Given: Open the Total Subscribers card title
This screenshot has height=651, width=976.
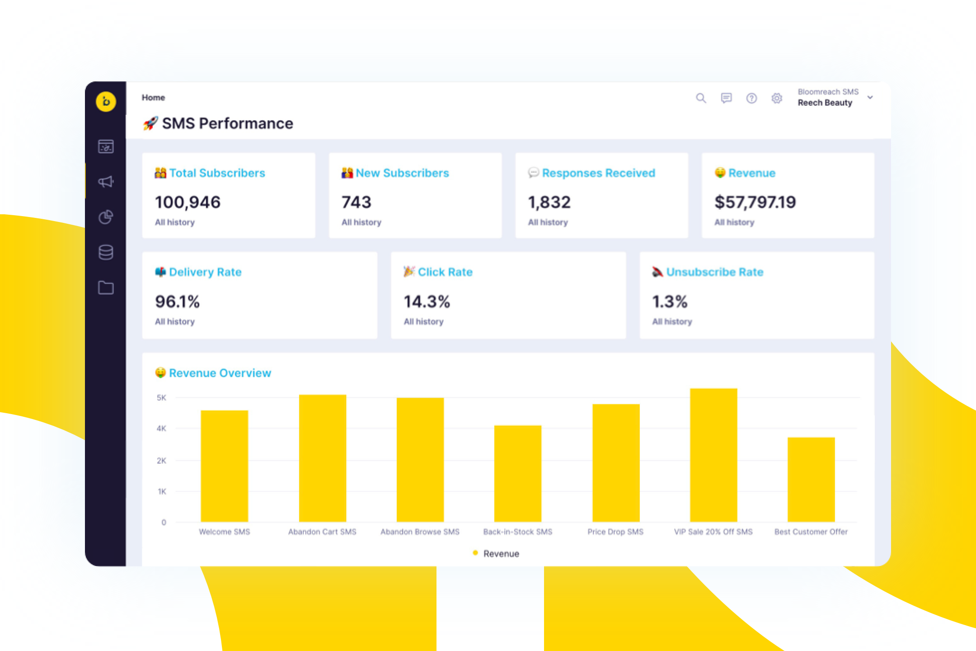Looking at the screenshot, I should pyautogui.click(x=217, y=173).
